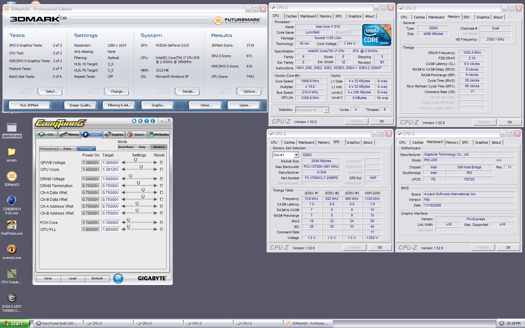Select reset radio for DRAM Termination
This screenshot has width=525, height=328.
click(x=162, y=186)
